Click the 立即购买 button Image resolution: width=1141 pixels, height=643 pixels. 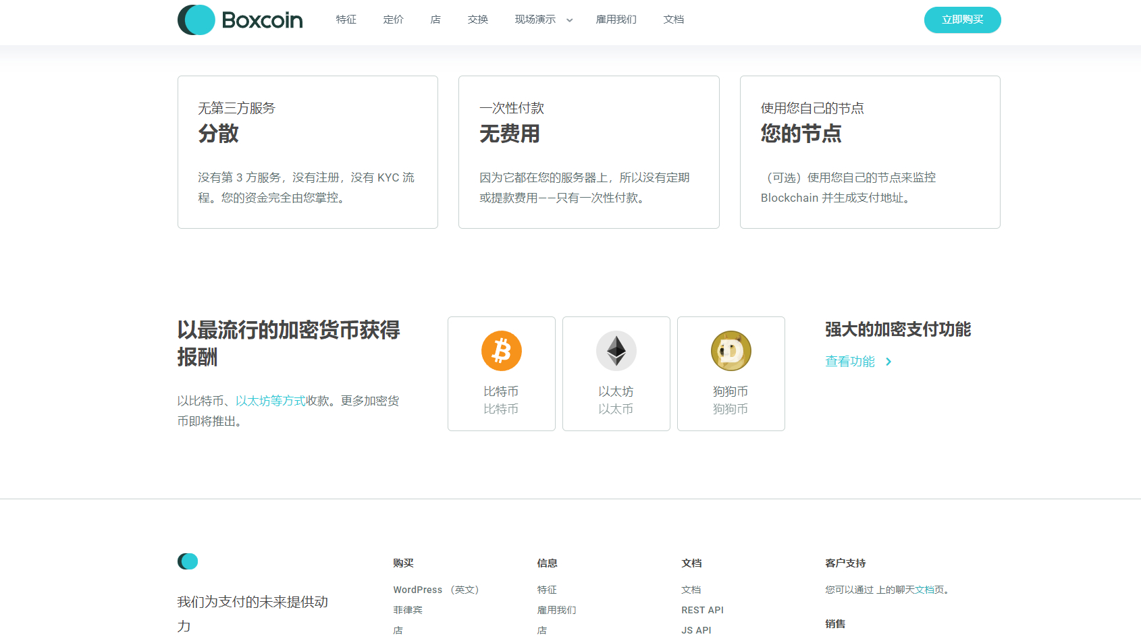point(962,20)
